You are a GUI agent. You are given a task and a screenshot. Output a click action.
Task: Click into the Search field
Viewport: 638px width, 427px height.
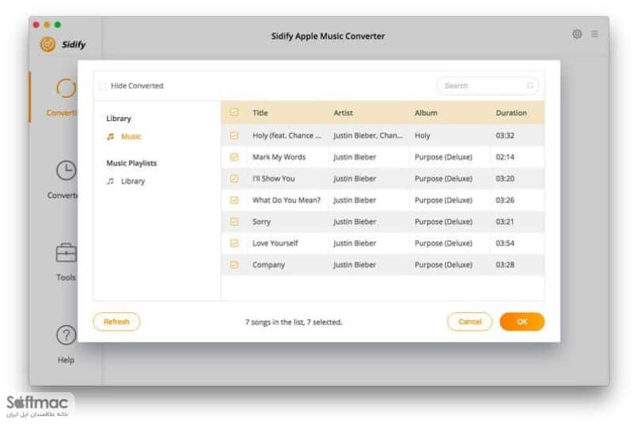488,85
